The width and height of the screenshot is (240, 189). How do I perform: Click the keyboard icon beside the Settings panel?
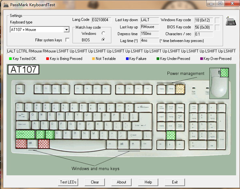pyautogui.click(x=231, y=21)
